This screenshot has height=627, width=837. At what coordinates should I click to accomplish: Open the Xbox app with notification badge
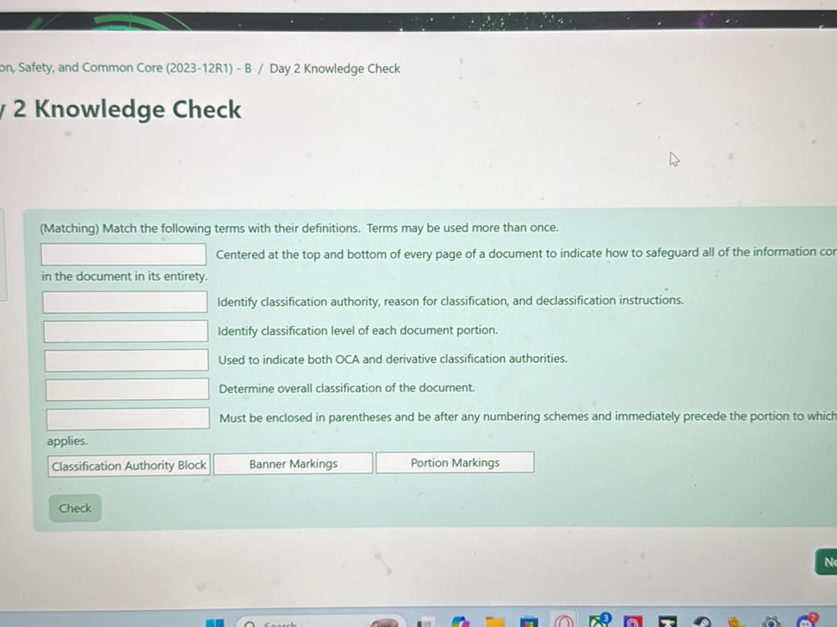pos(599,620)
